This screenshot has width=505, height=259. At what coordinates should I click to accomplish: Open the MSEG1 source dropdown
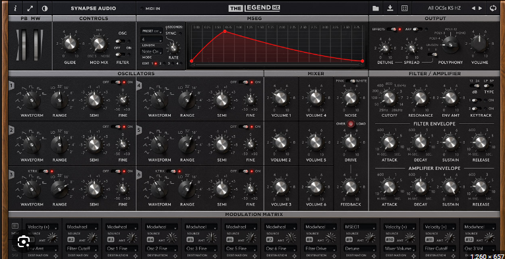click(x=360, y=227)
